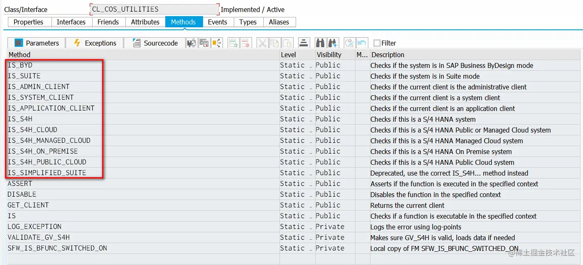Select the IS_S4H_ON_PREMISE method cell
This screenshot has height=265, width=583.
[143, 152]
